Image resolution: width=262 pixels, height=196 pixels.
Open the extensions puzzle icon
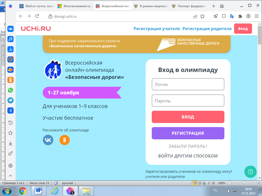[x=240, y=16]
